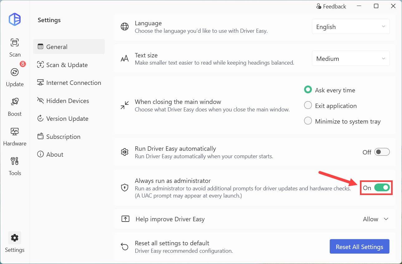Click the globe icon beside Language

(124, 27)
